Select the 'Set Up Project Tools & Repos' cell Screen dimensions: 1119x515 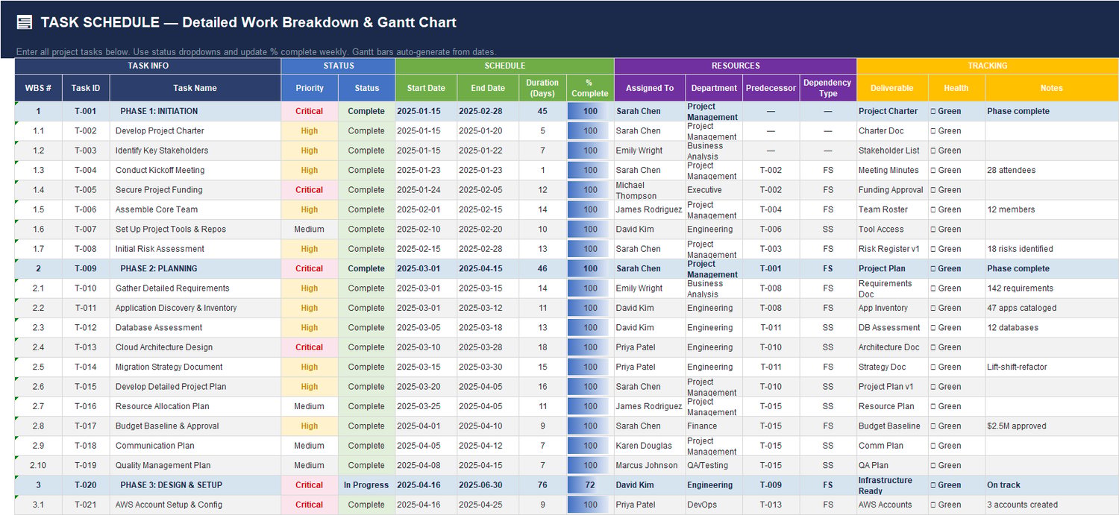point(195,230)
